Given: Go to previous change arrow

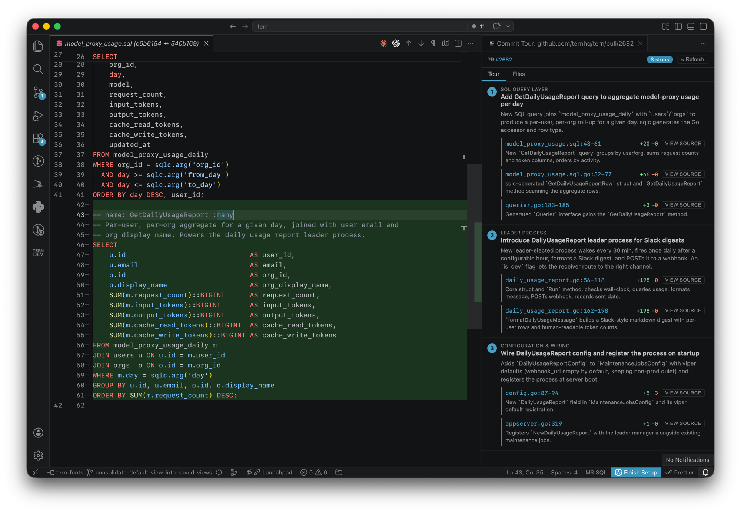Looking at the screenshot, I should [409, 43].
